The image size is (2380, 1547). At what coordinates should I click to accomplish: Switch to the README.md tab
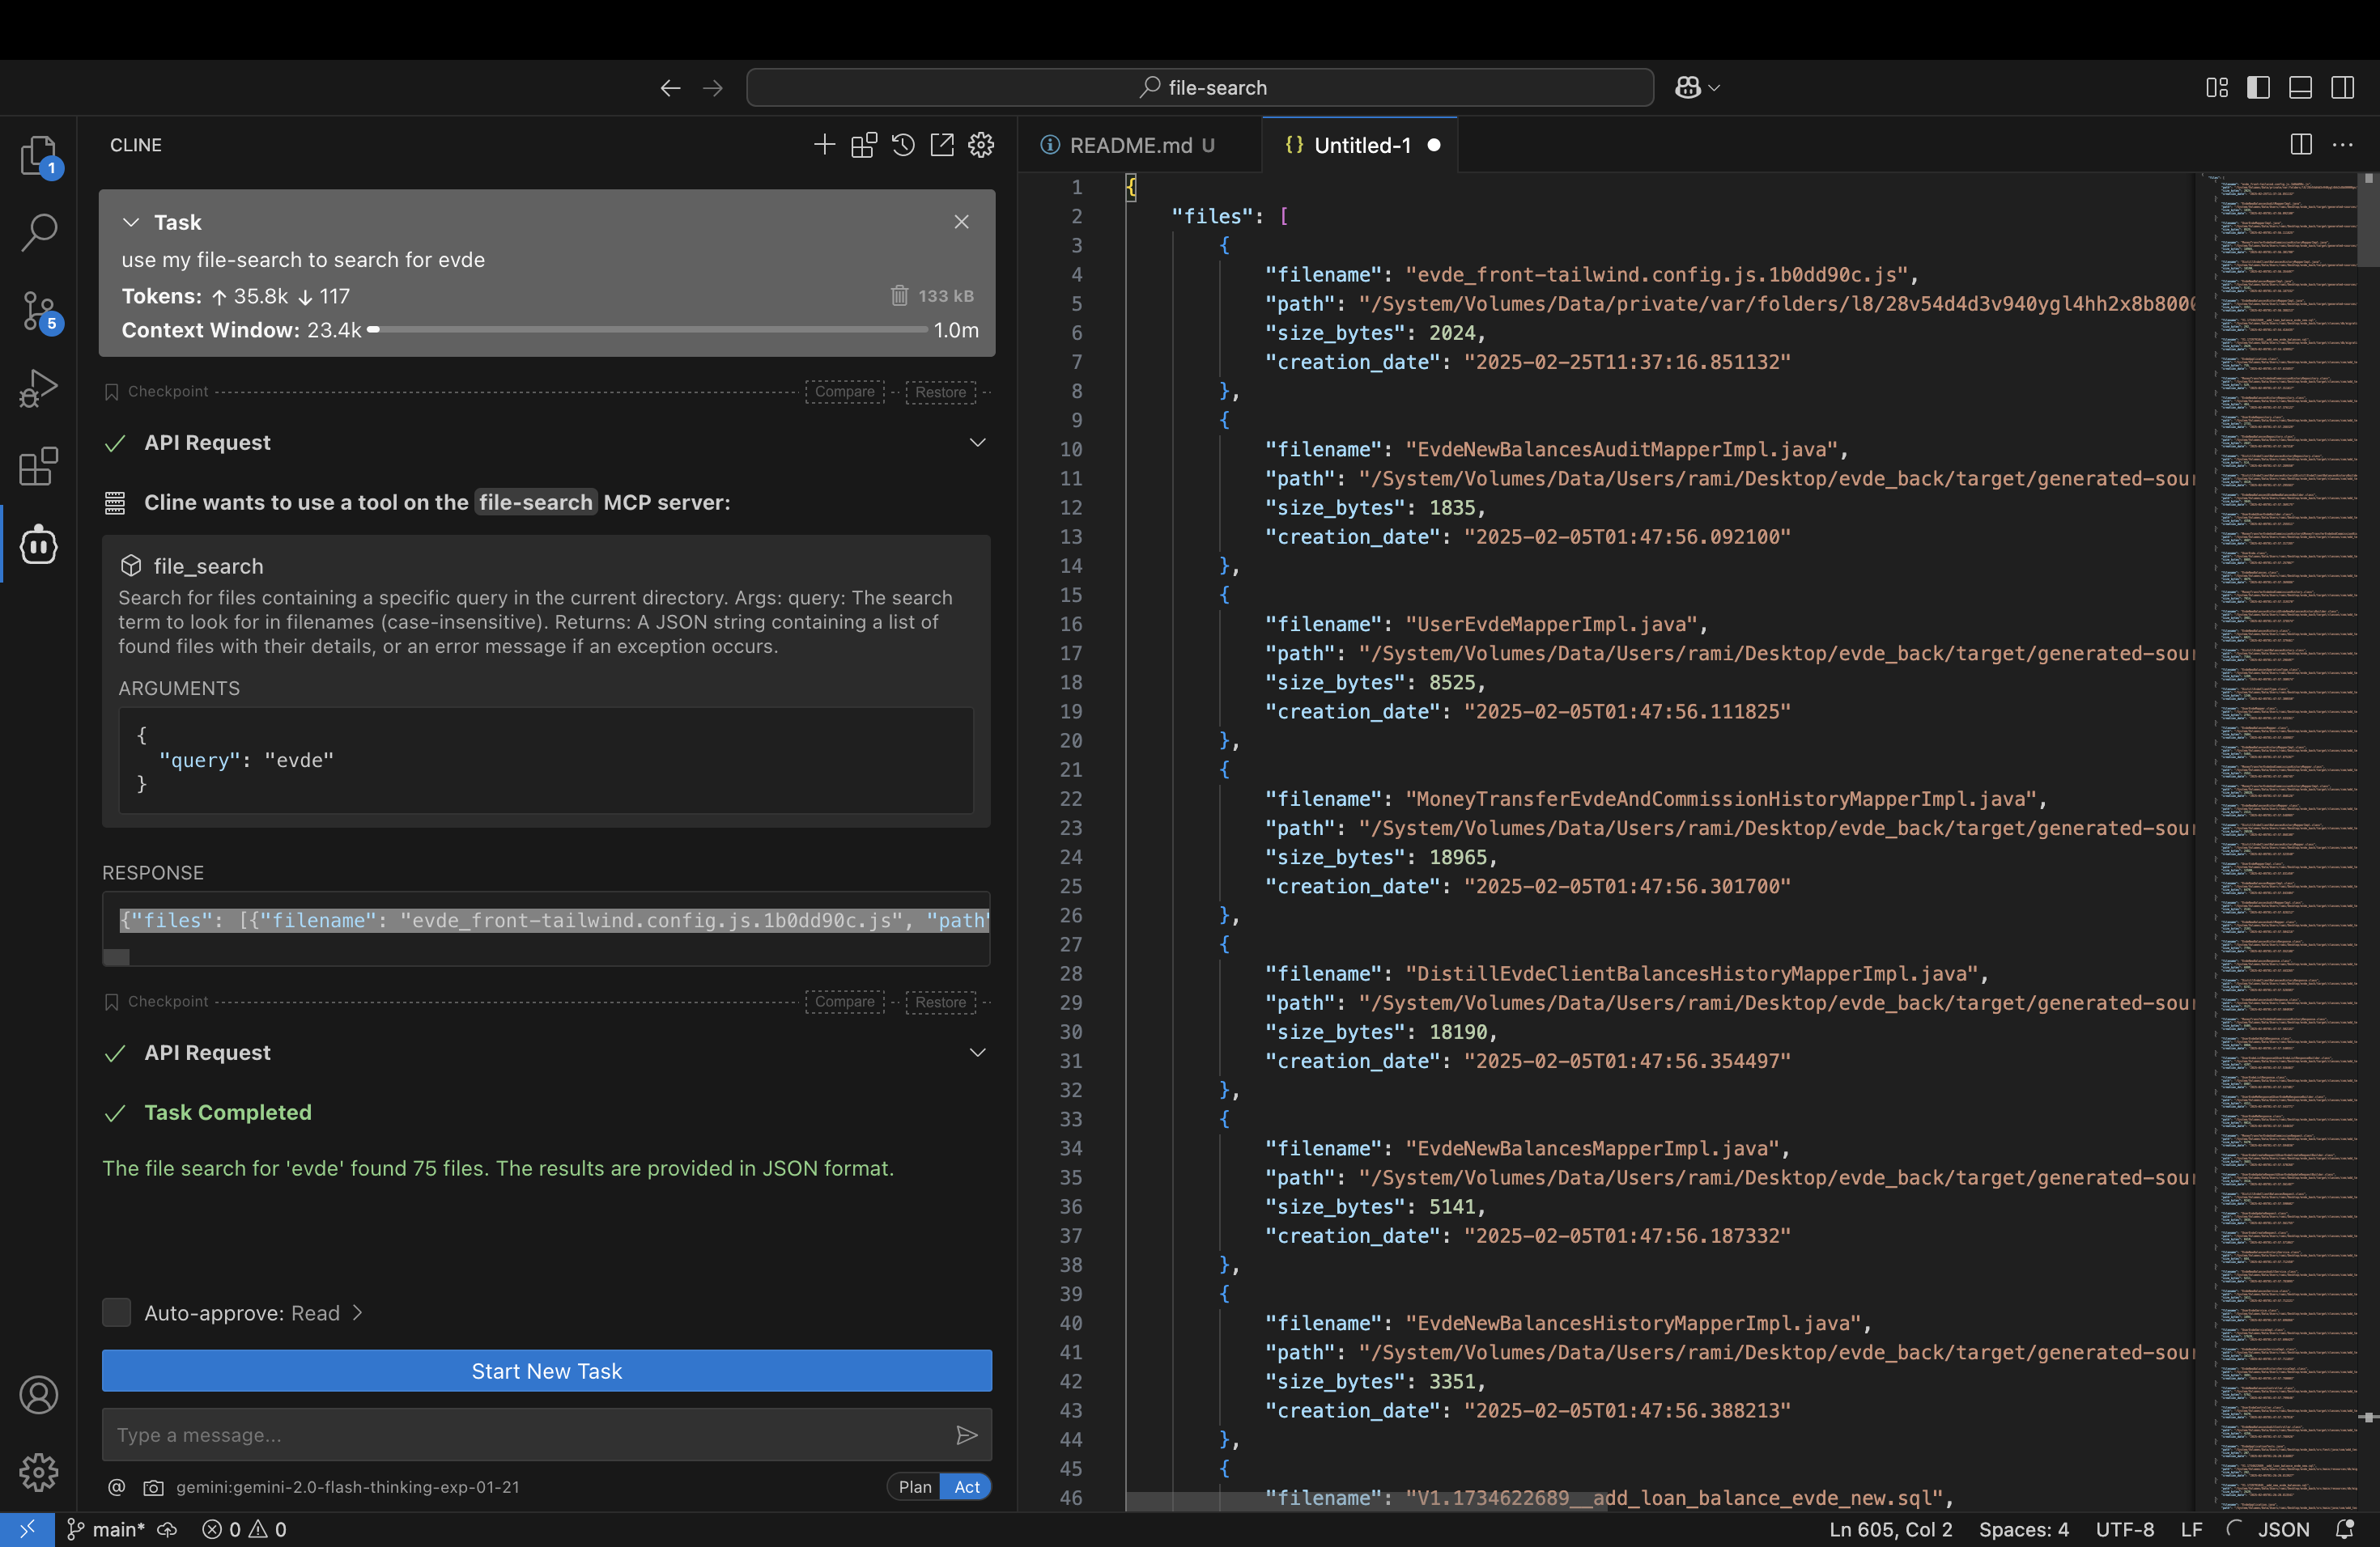1137,145
